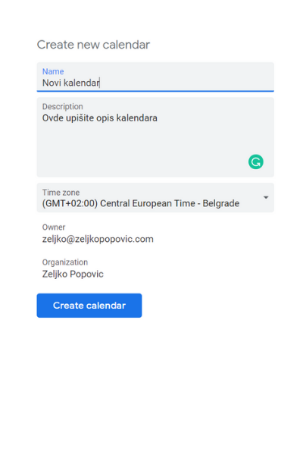This screenshot has width=303, height=455.
Task: Click the owner email zeljko@zeljkopopovic.com
Action: (x=98, y=239)
